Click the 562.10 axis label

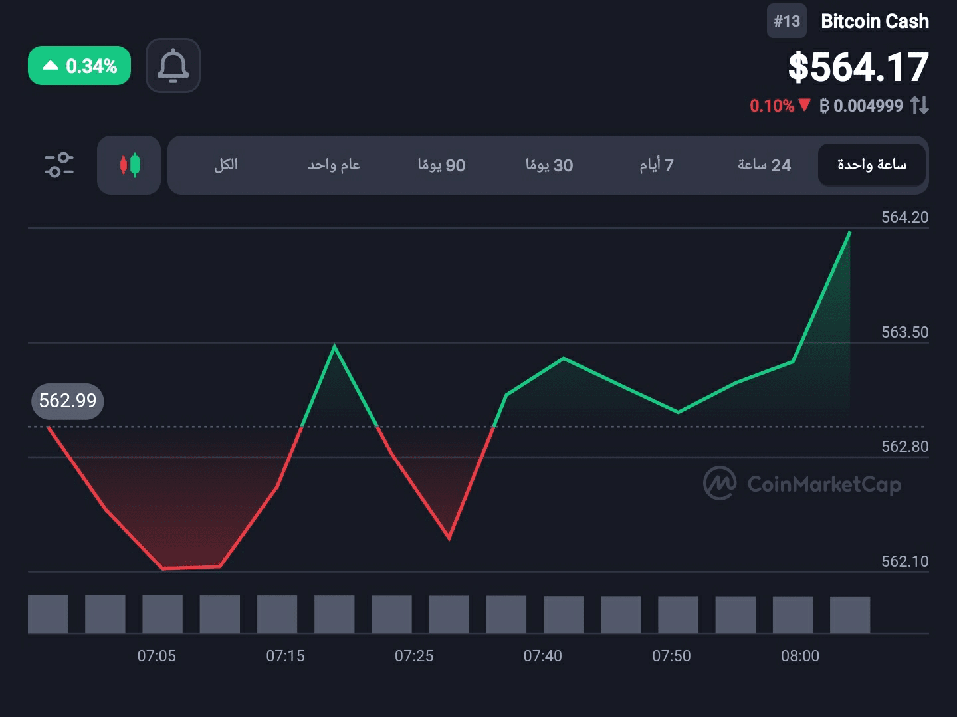(x=904, y=562)
